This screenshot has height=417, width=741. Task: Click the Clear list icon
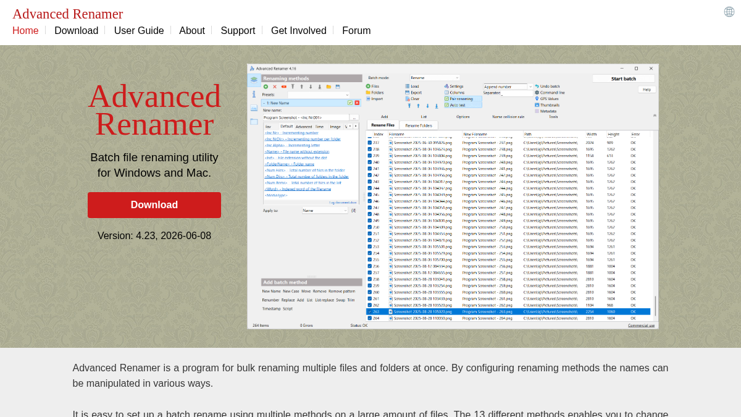pyautogui.click(x=408, y=98)
